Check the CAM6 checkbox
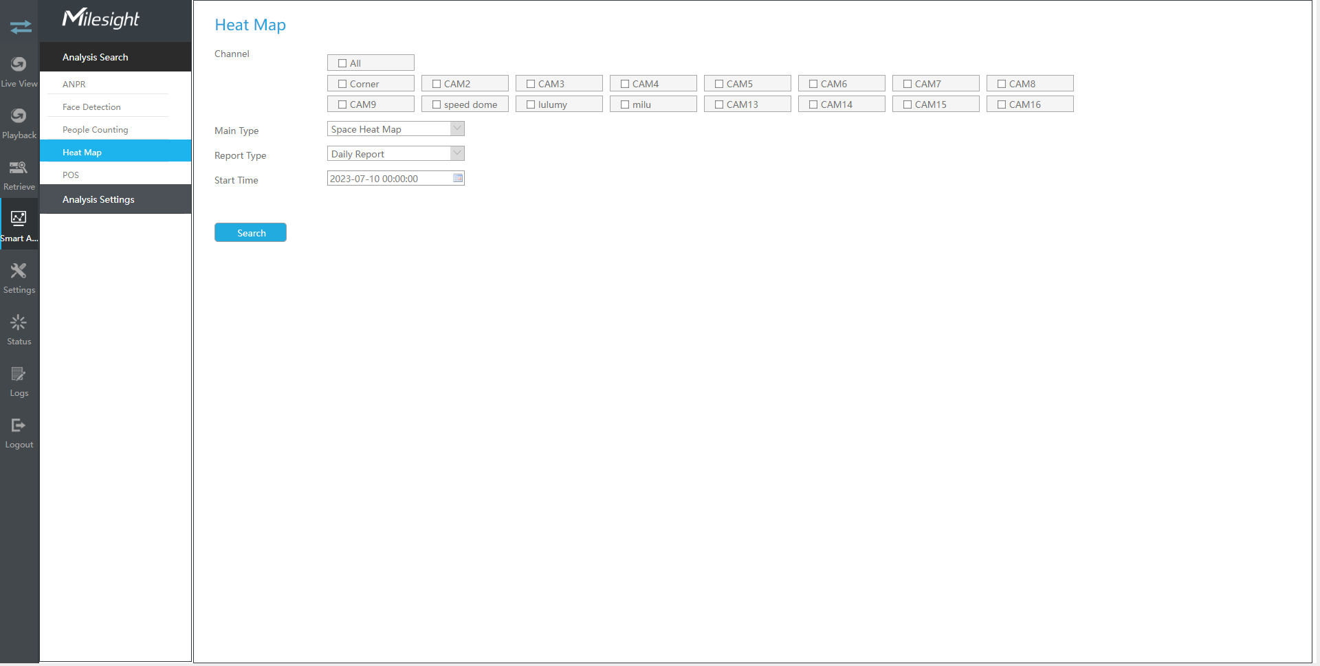Image resolution: width=1320 pixels, height=666 pixels. pyautogui.click(x=813, y=84)
